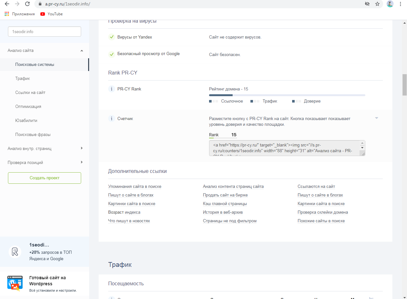Open Chrome three-dot menu
Image resolution: width=407 pixels, height=299 pixels.
400,4
